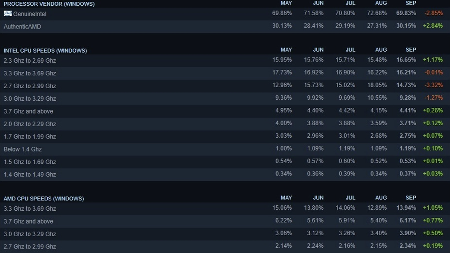Click the -3.32% change in Intel speeds
The width and height of the screenshot is (450, 253).
[x=434, y=85]
